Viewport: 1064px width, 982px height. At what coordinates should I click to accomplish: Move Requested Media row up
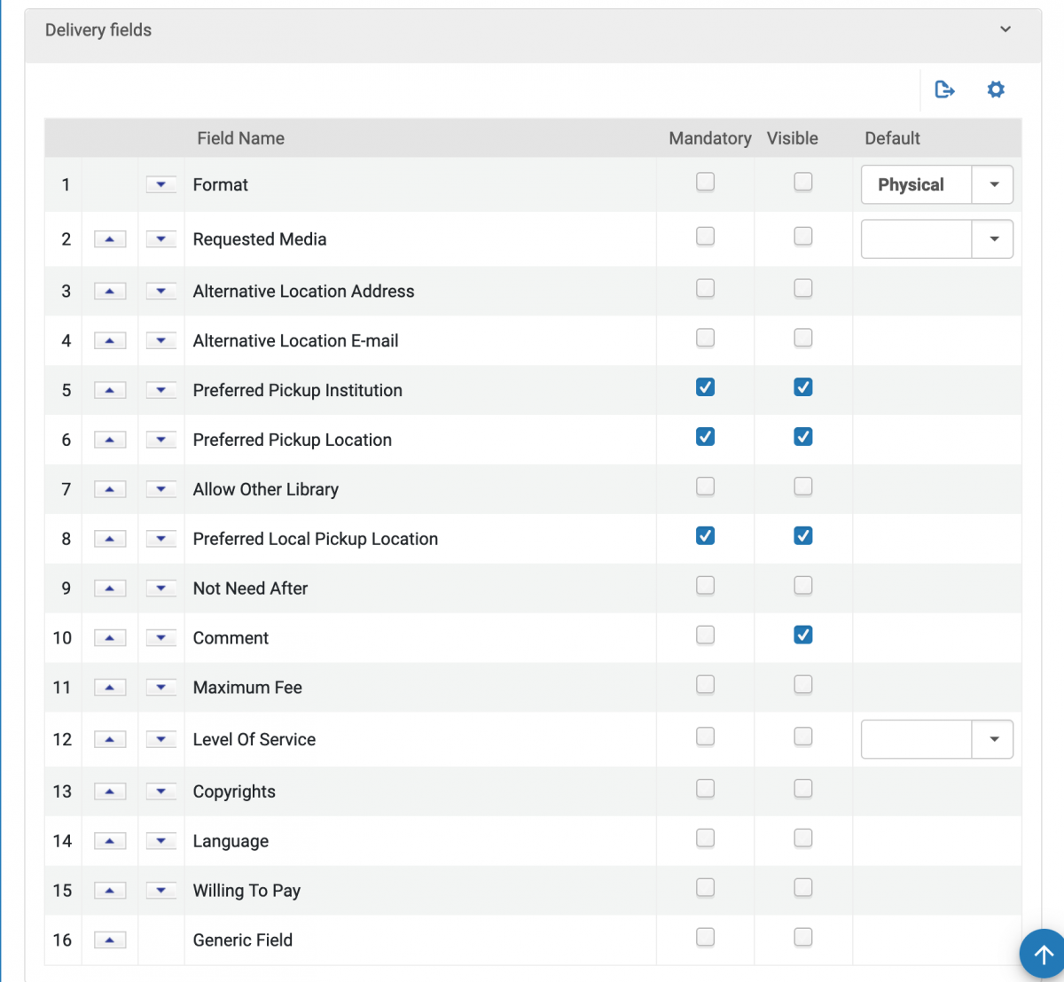pyautogui.click(x=110, y=239)
